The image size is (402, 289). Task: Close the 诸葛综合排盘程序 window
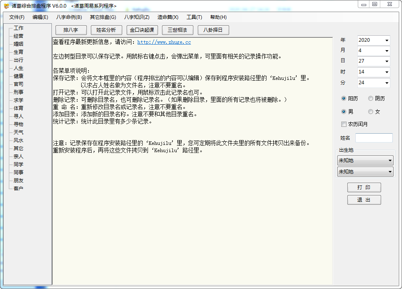[390, 4]
